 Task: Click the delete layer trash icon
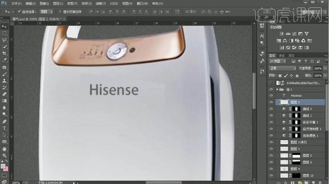tap(320, 183)
